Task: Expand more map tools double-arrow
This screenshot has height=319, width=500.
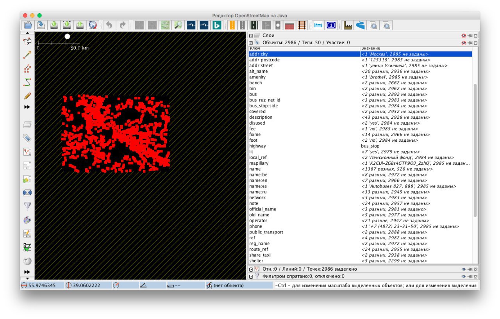Action: coord(27,107)
